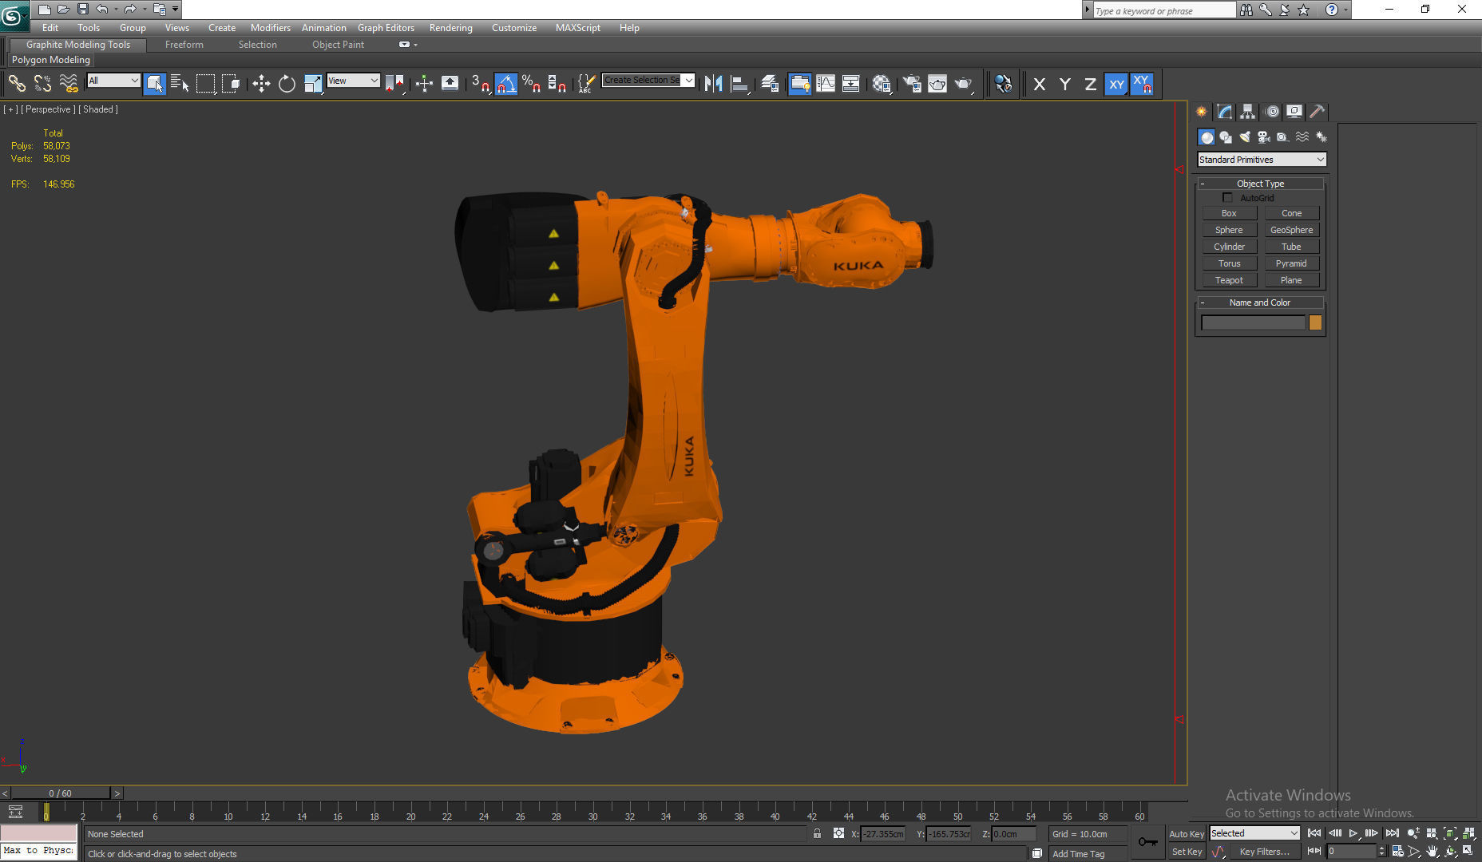The width and height of the screenshot is (1482, 862).
Task: Open Key Filters dialog
Action: (x=1264, y=852)
